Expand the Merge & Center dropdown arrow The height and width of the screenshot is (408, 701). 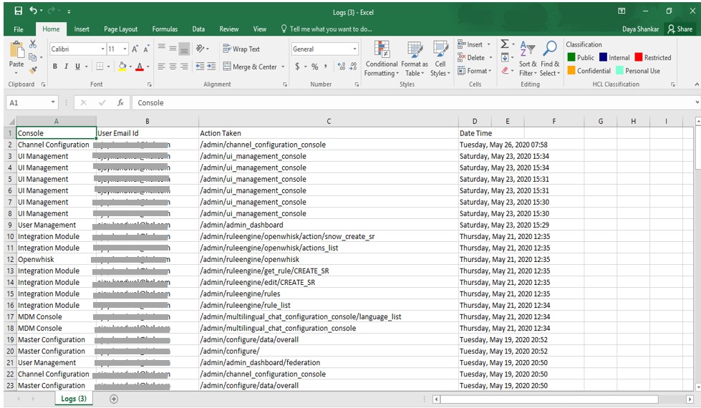(x=283, y=67)
